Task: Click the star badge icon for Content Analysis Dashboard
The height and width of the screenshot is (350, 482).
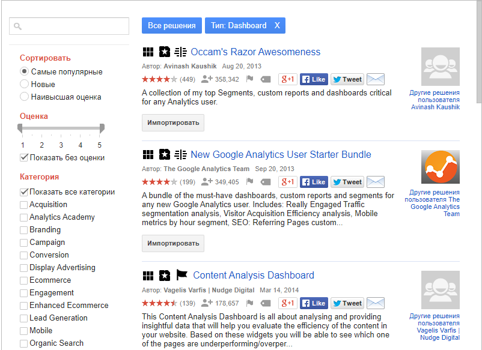Action: coord(165,276)
